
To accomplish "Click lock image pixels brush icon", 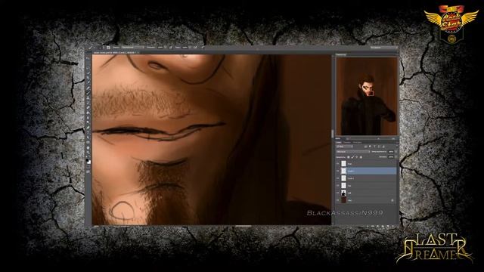I will (352, 157).
